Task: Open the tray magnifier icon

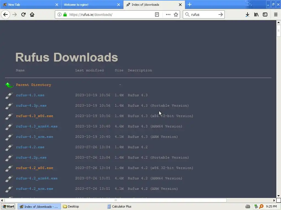Action: tap(261, 206)
